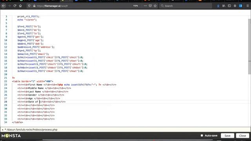Screen dimensions: 251x141
Task: Click the Pocket save icon
Action: 150,6
